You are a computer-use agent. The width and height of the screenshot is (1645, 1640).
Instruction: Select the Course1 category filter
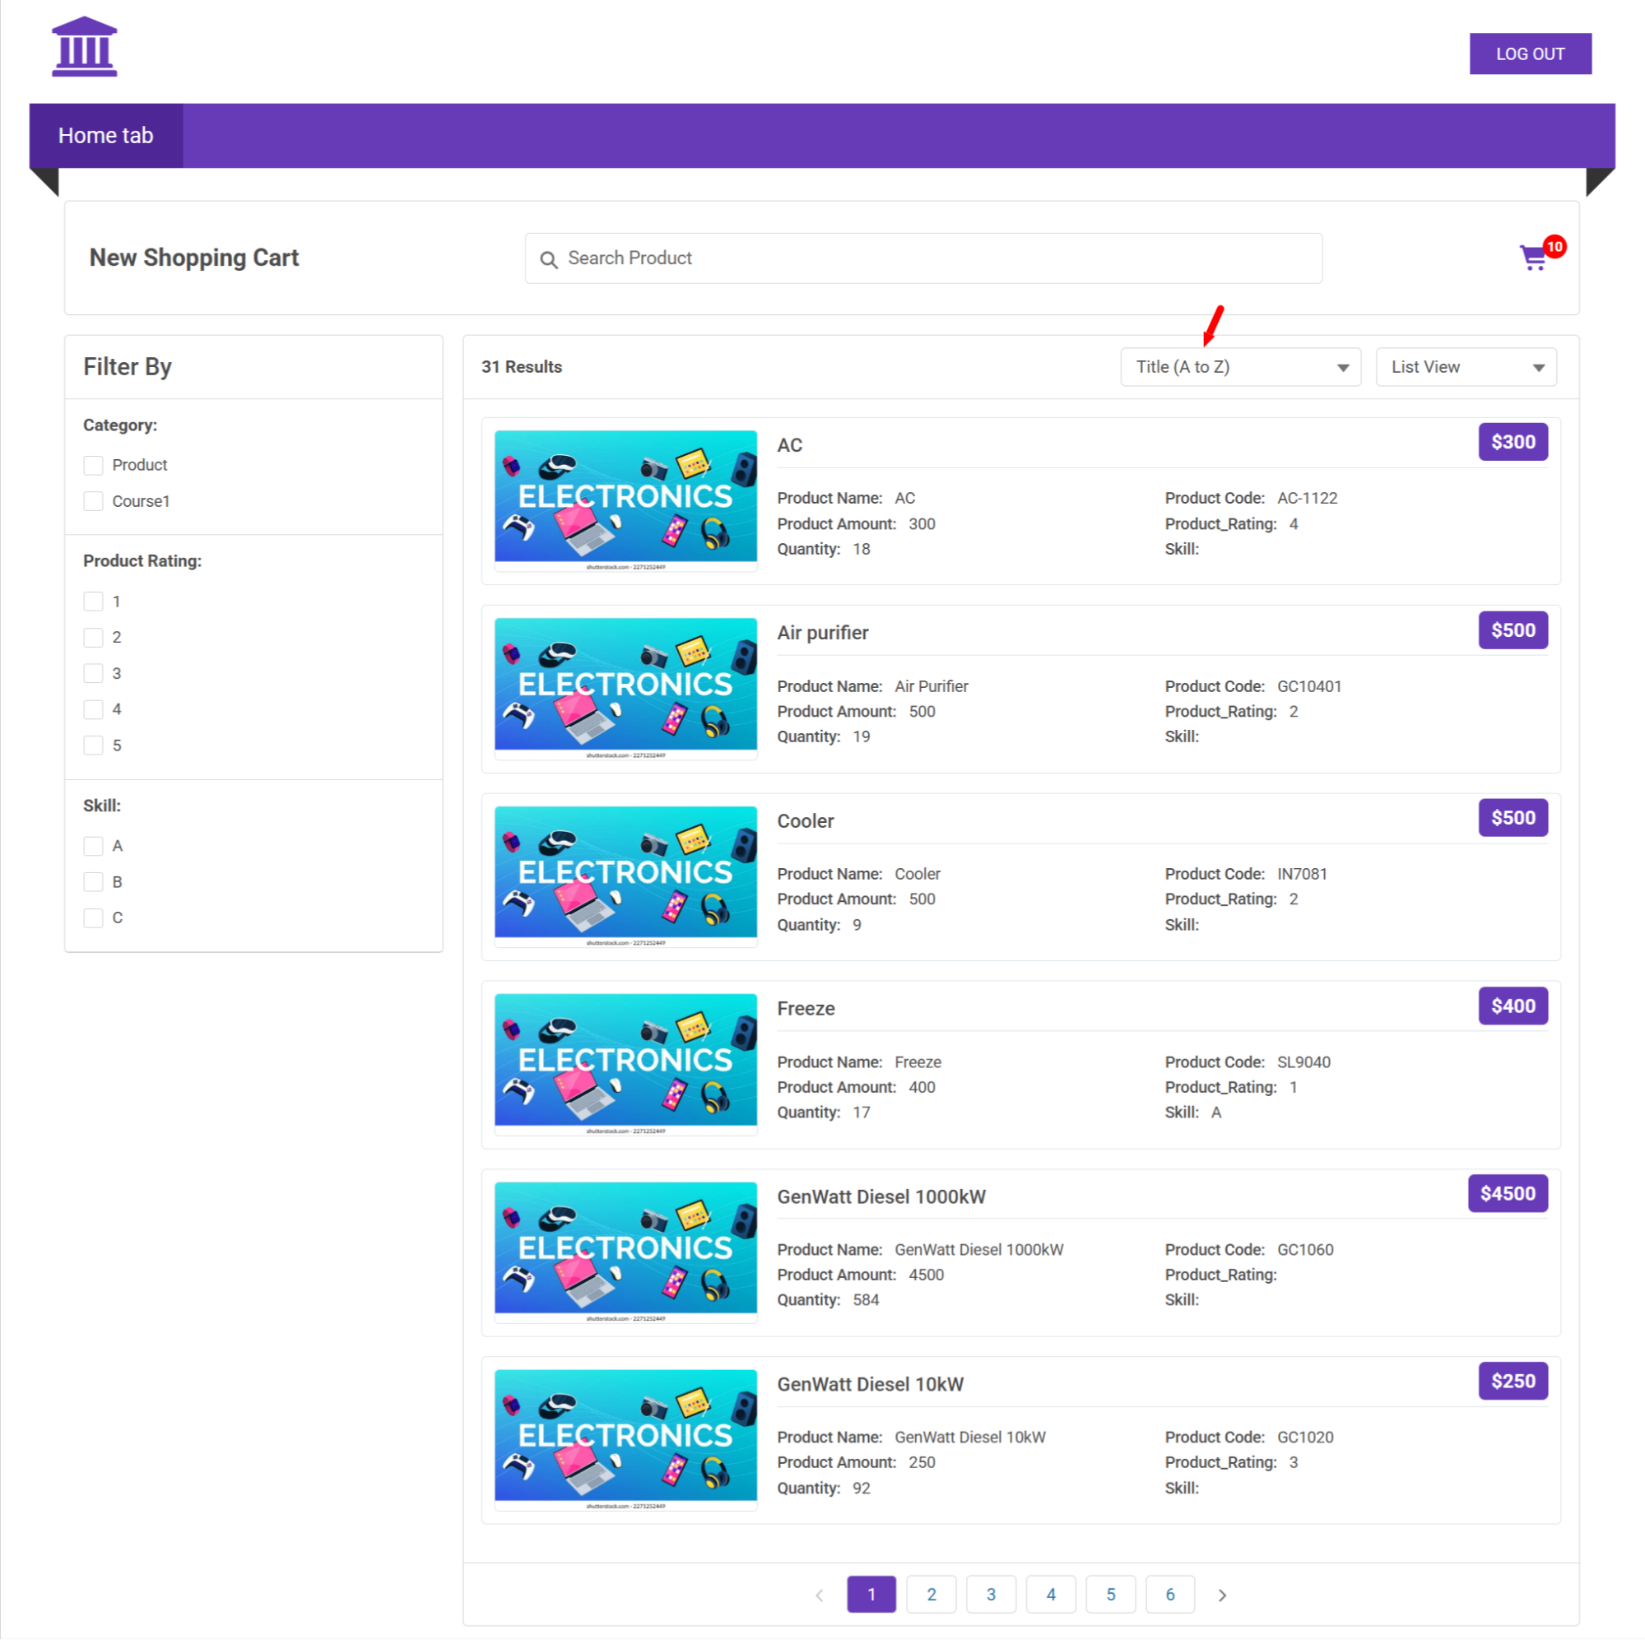coord(94,501)
